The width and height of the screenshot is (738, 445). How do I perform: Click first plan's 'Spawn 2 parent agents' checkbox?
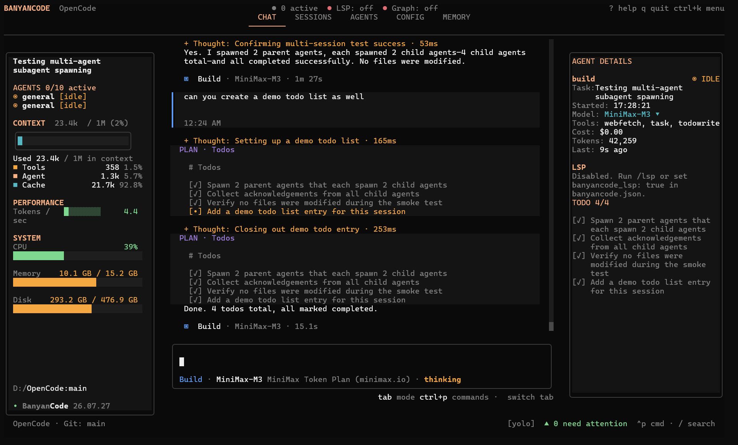pos(195,185)
